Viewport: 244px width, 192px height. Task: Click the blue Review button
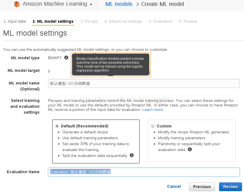click(231, 187)
